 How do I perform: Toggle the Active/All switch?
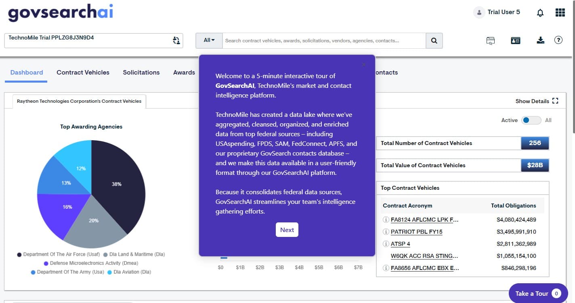[531, 120]
